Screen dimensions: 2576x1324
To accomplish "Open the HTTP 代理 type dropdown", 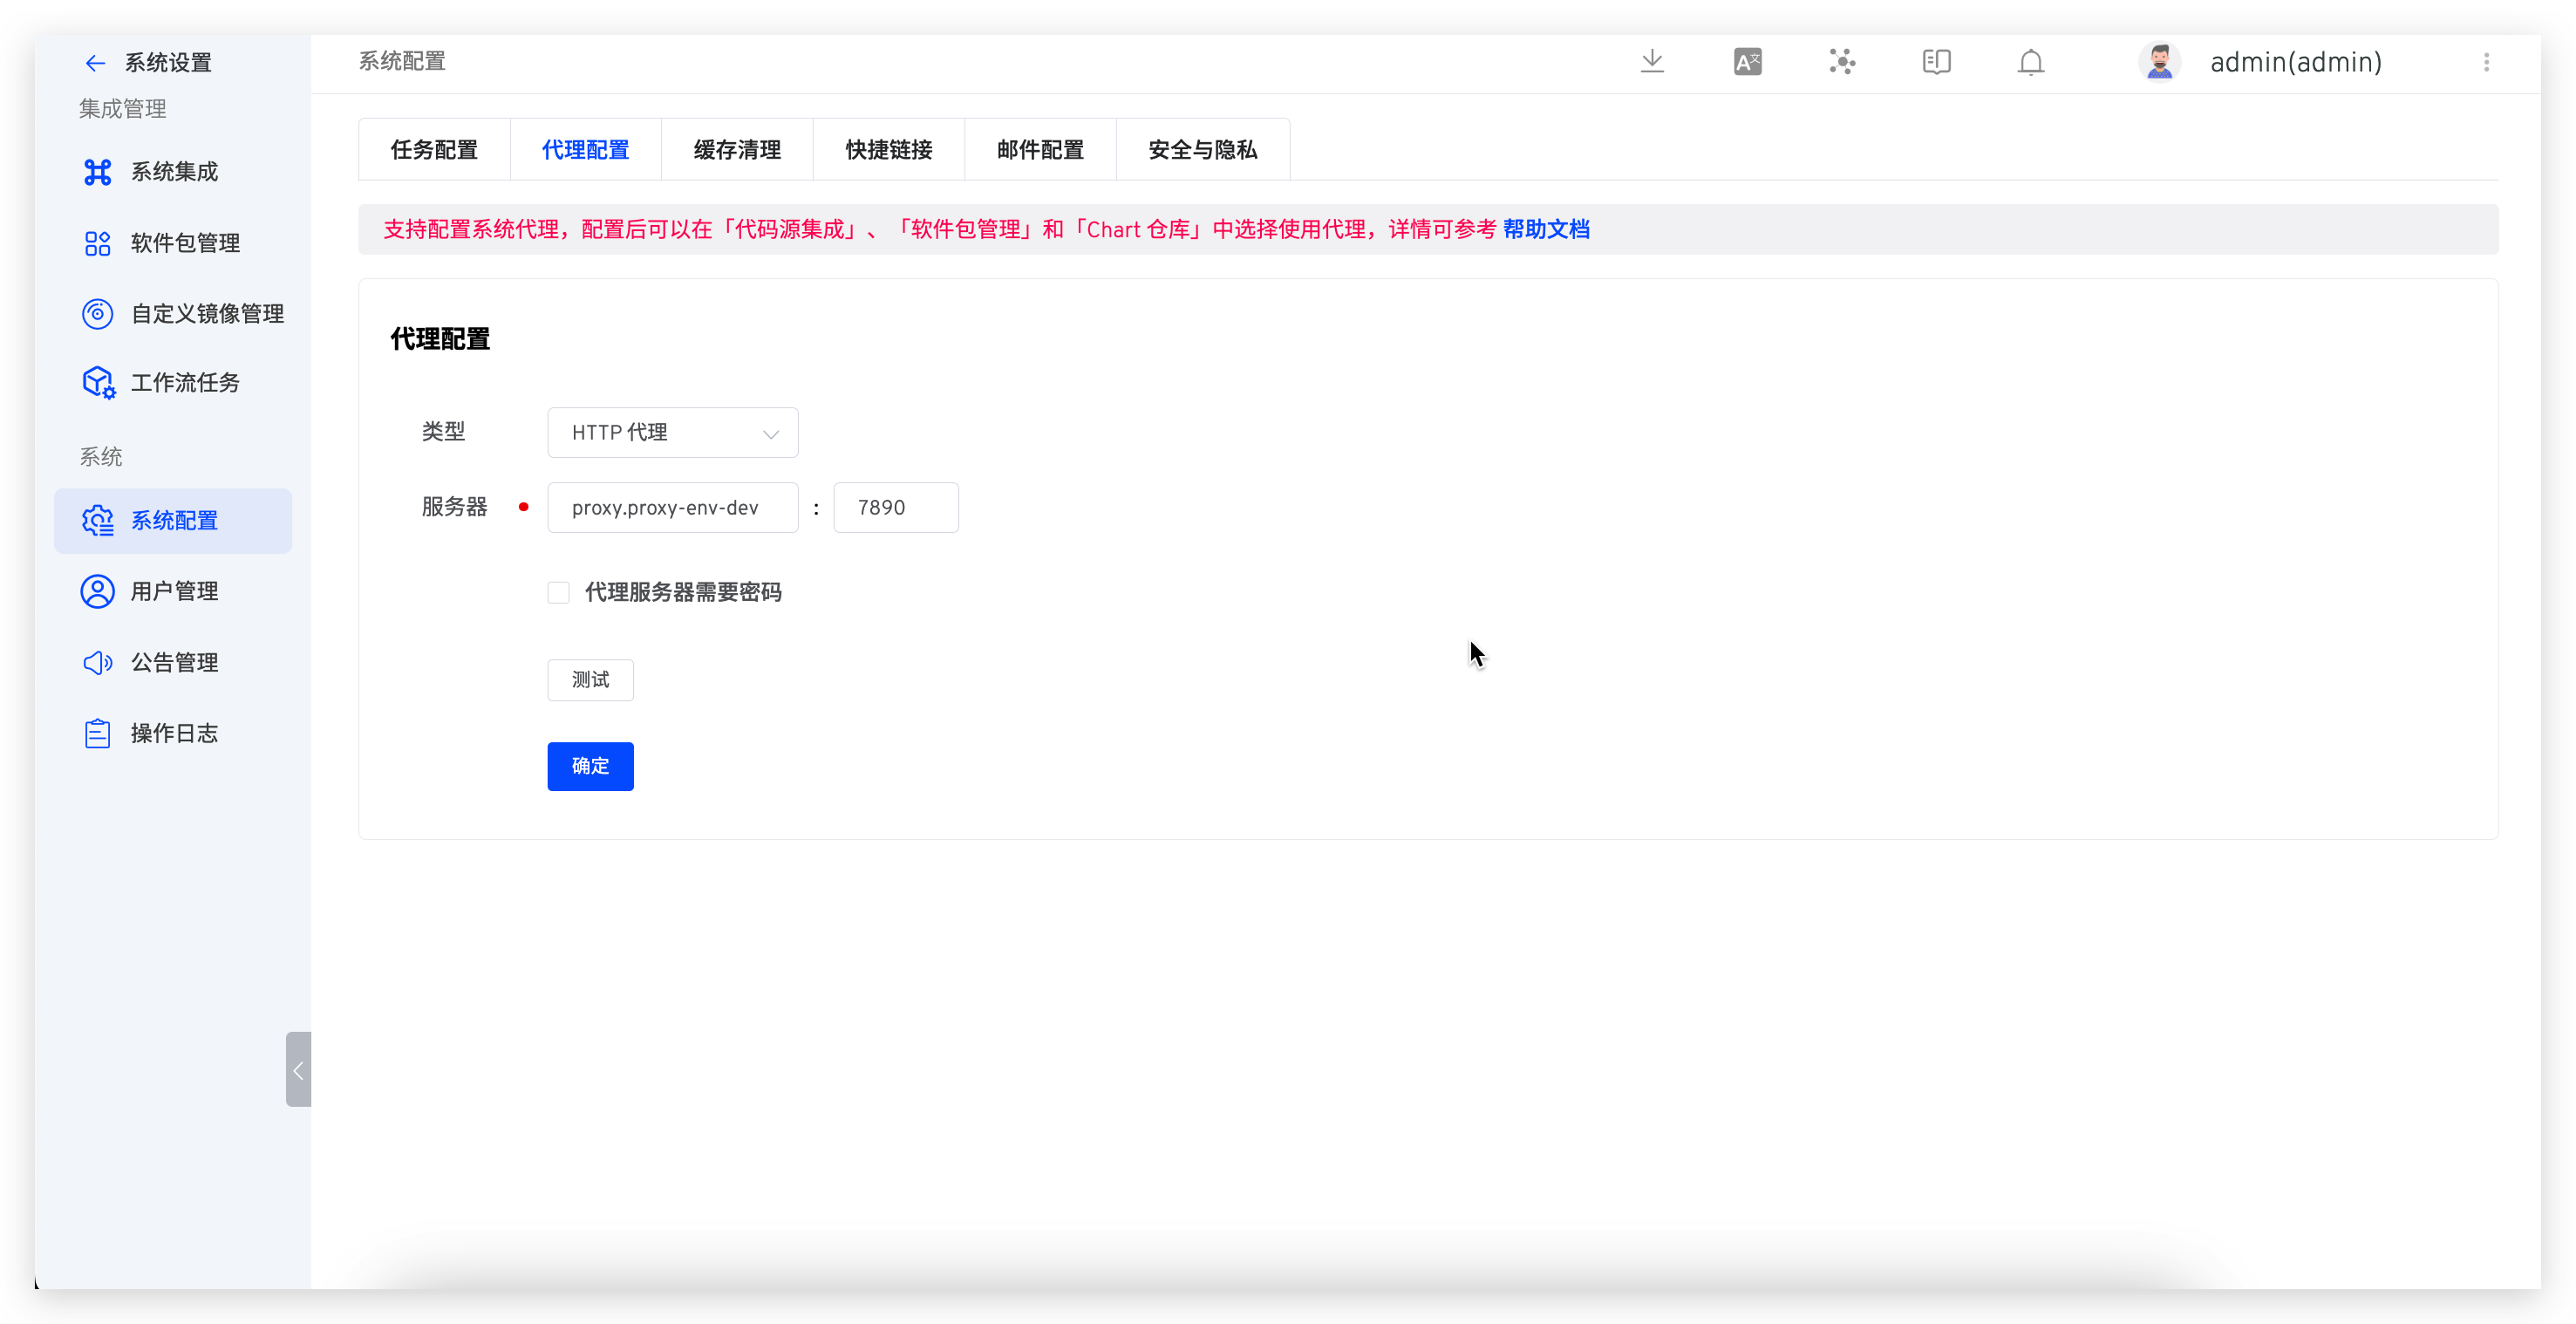I will (x=671, y=432).
